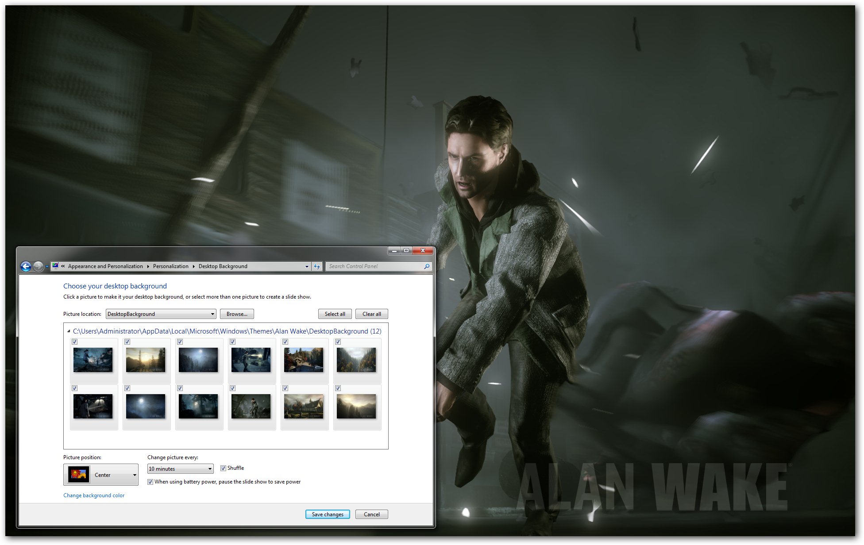Uncheck the dark forest wallpaper checkbox, bottom row

(180, 388)
